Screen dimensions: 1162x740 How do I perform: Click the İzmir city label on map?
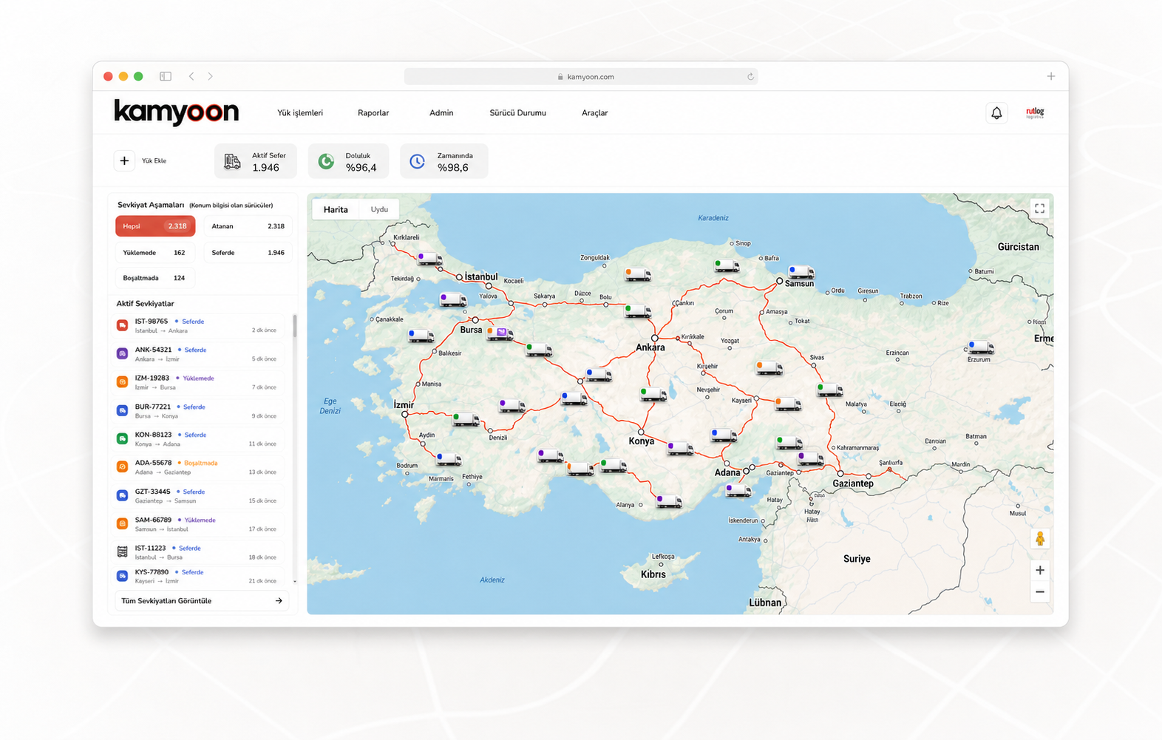(x=404, y=405)
